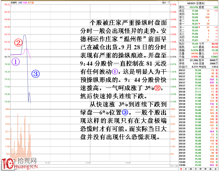Select the 09:58 trade with volume 736 S
222x172 pixels.
(x=198, y=104)
